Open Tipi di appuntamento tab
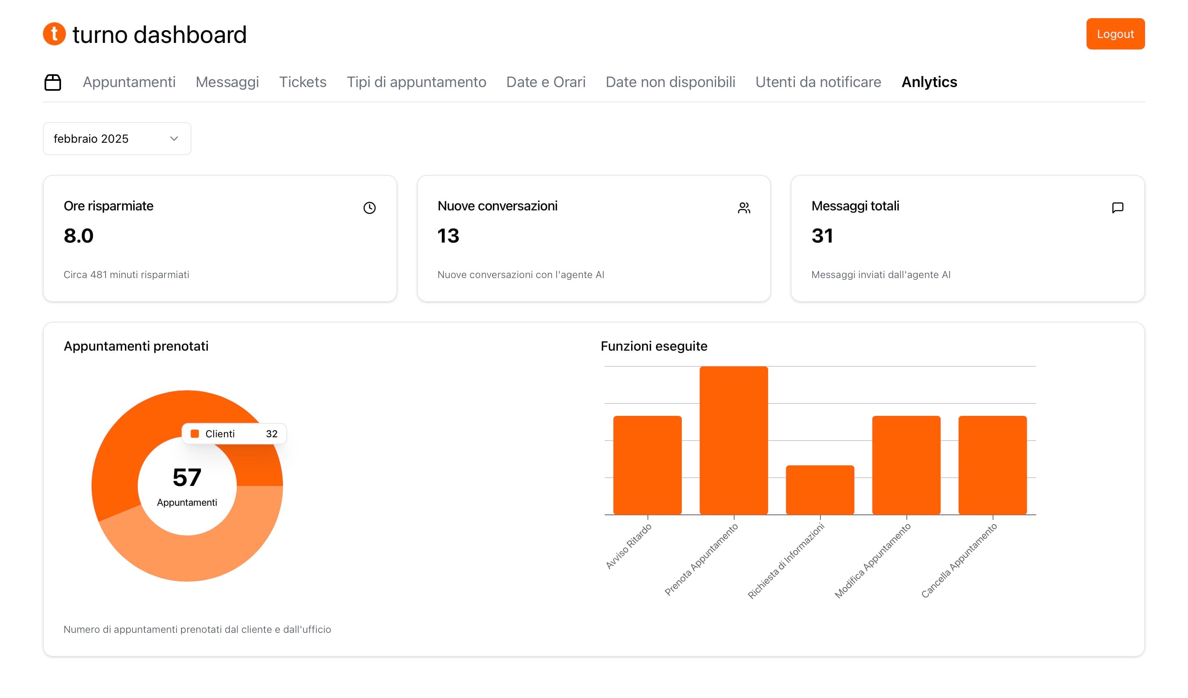The height and width of the screenshot is (698, 1188). [x=416, y=82]
